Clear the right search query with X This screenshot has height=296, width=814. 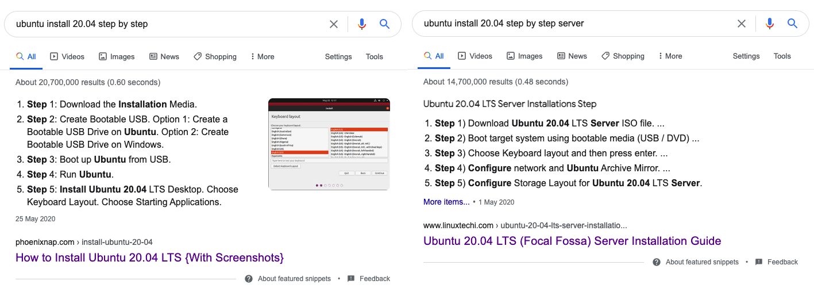click(742, 24)
